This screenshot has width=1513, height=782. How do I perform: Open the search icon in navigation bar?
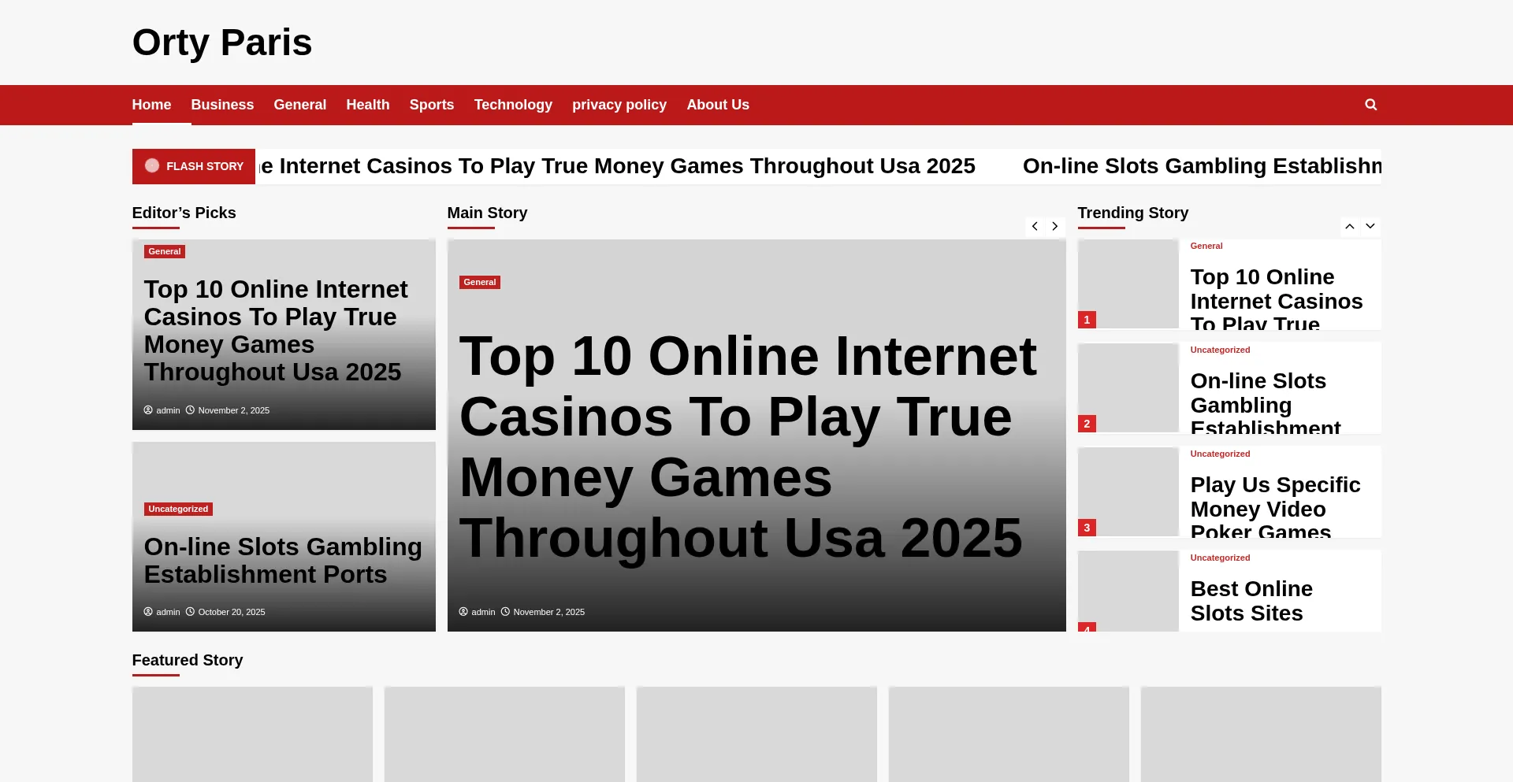click(x=1370, y=105)
